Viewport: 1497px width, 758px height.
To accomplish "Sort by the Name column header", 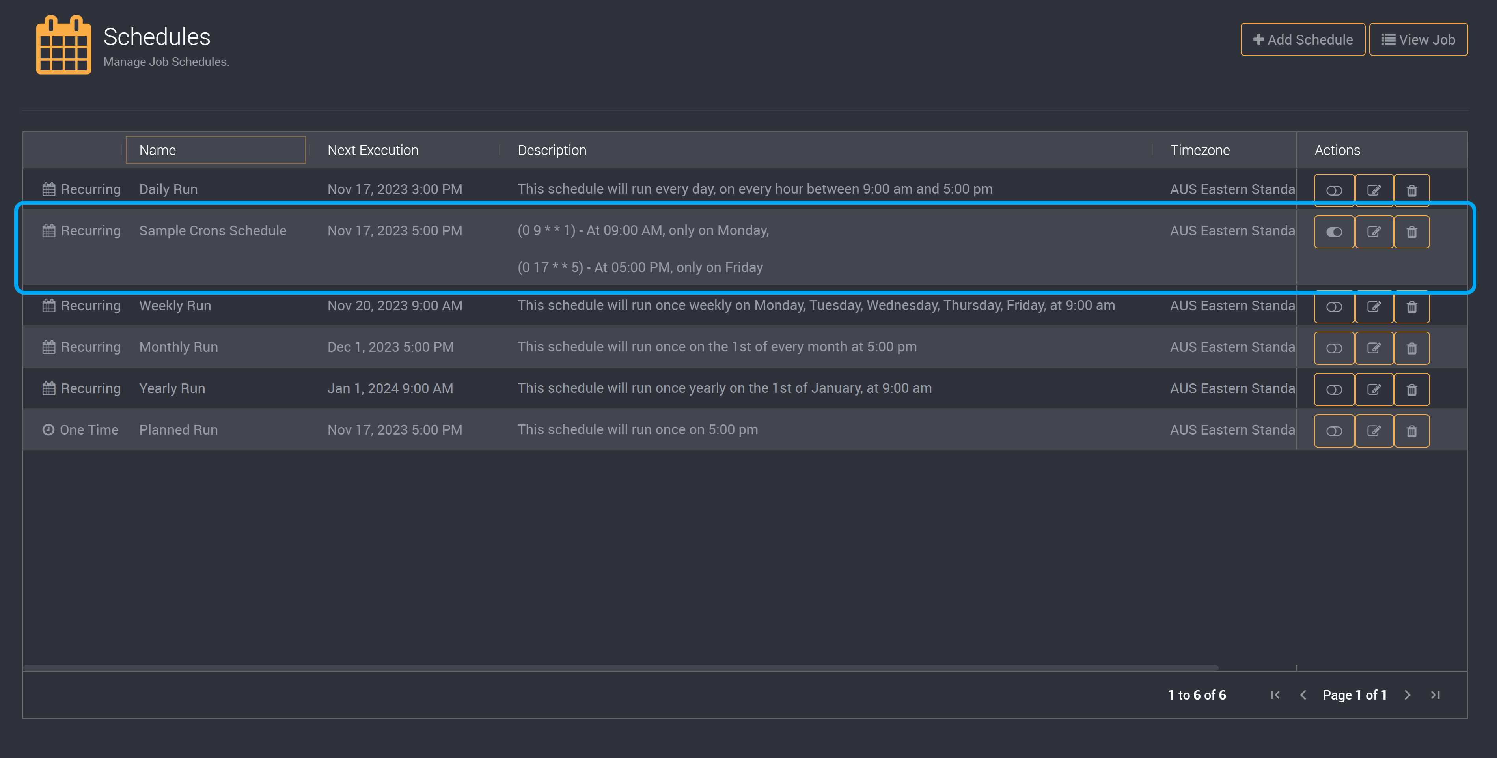I will tap(216, 150).
